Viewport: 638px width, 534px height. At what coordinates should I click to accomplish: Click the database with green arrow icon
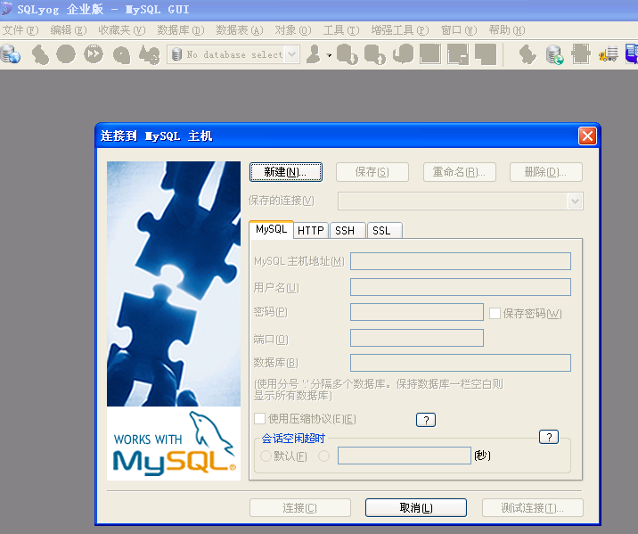pyautogui.click(x=554, y=54)
